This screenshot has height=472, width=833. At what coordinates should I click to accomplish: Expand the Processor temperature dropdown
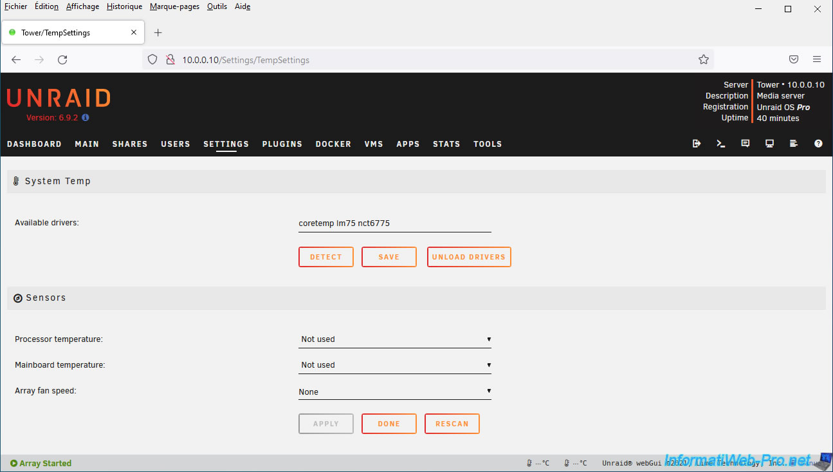(x=394, y=339)
